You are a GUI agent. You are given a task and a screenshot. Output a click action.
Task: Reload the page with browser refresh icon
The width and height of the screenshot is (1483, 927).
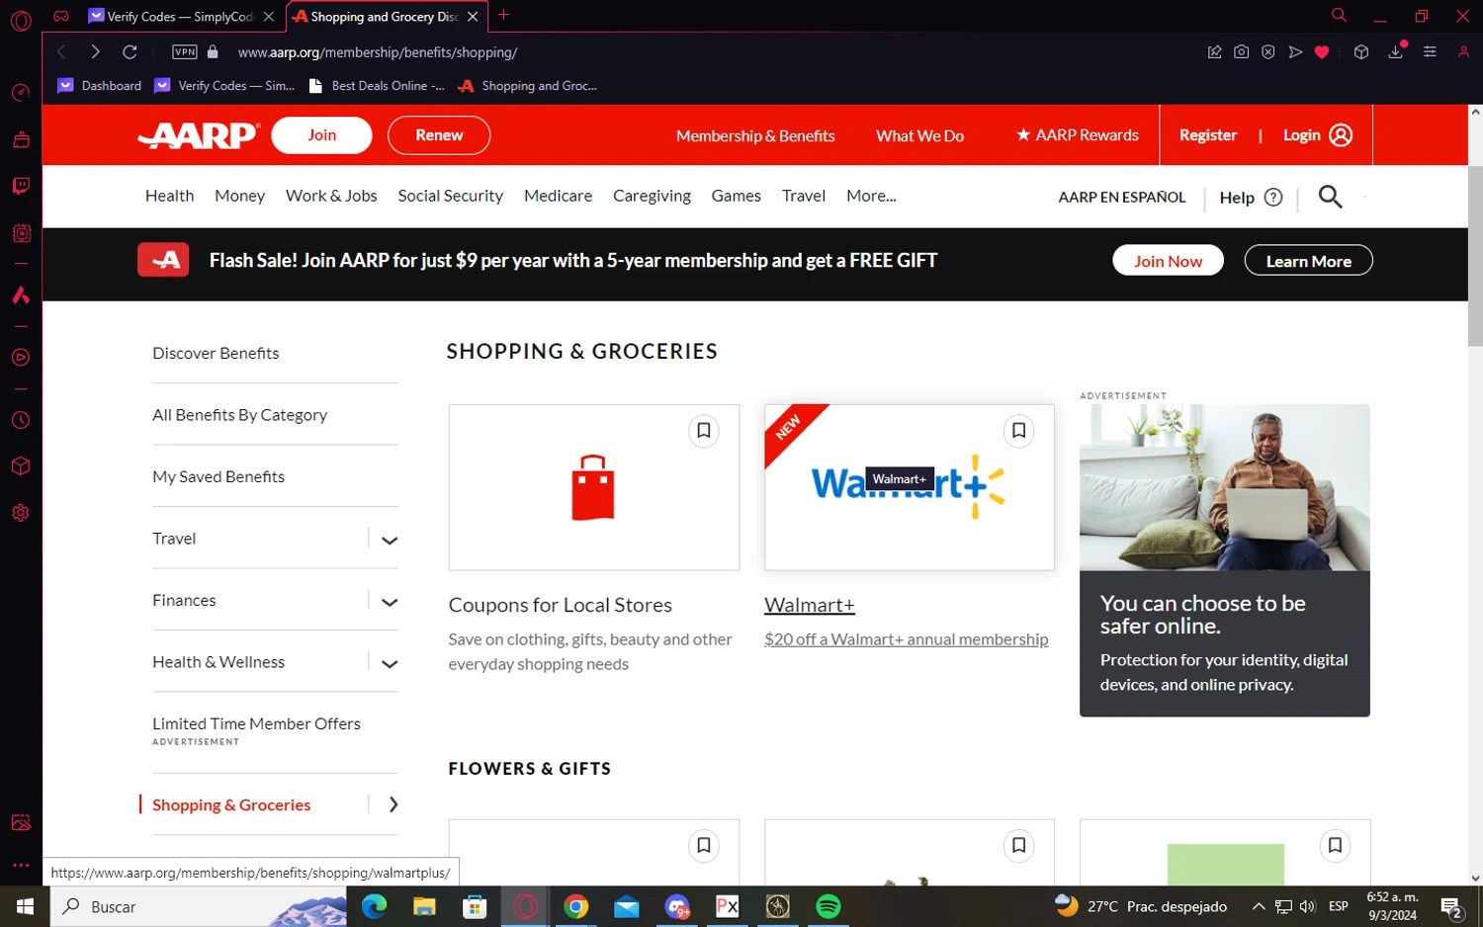click(x=130, y=51)
